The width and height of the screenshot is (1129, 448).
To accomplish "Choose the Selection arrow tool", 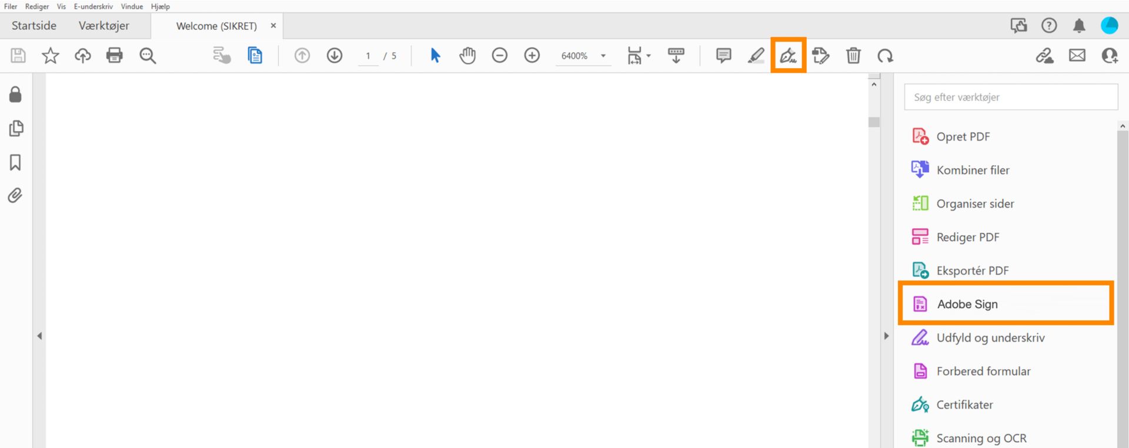I will coord(435,56).
